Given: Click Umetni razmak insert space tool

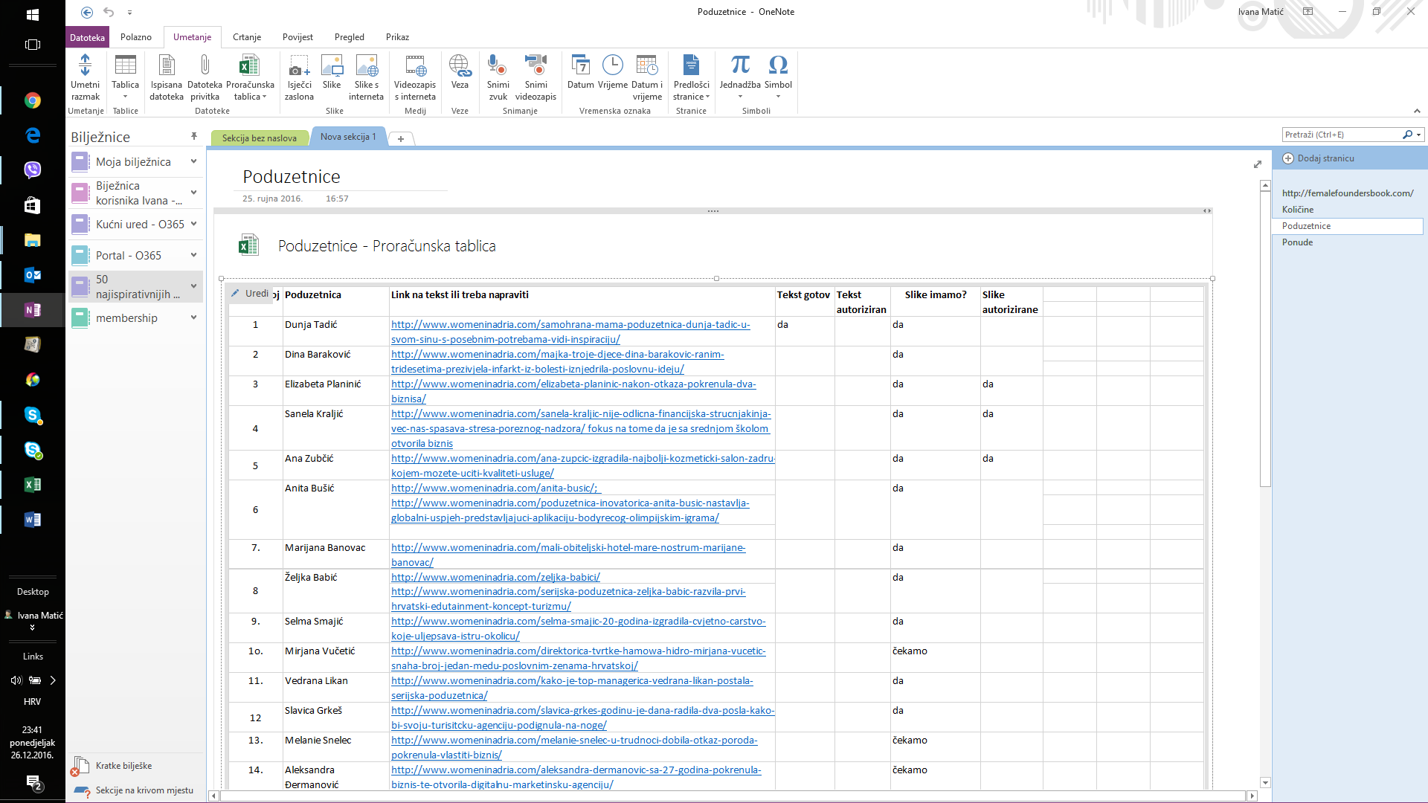Looking at the screenshot, I should [x=85, y=77].
